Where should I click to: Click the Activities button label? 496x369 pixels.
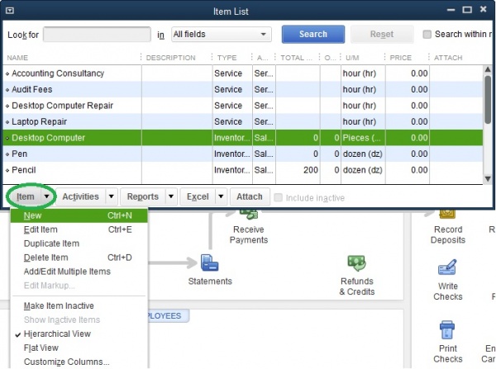pos(81,196)
